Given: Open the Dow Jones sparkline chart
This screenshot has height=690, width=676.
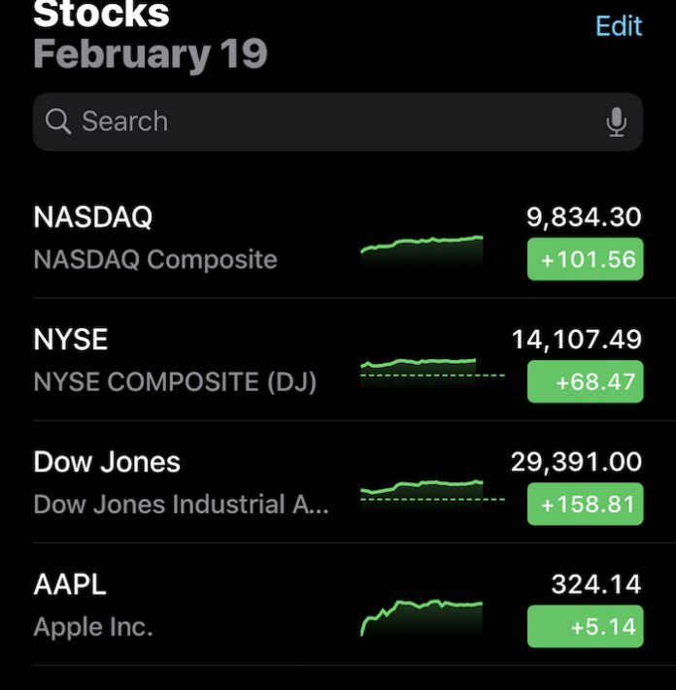Looking at the screenshot, I should coord(432,496).
